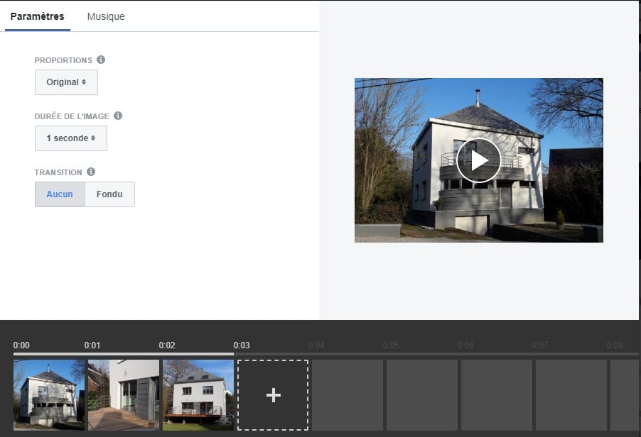Viewport: 641px width, 437px height.
Task: Open the 1 seconde duration dropdown
Action: click(x=71, y=138)
